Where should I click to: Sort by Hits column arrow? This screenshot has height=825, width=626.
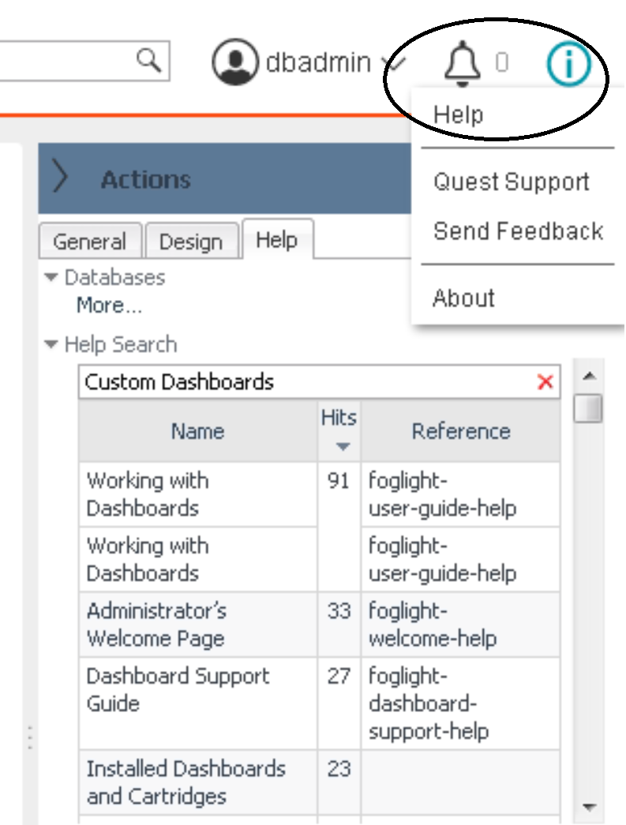[x=342, y=447]
